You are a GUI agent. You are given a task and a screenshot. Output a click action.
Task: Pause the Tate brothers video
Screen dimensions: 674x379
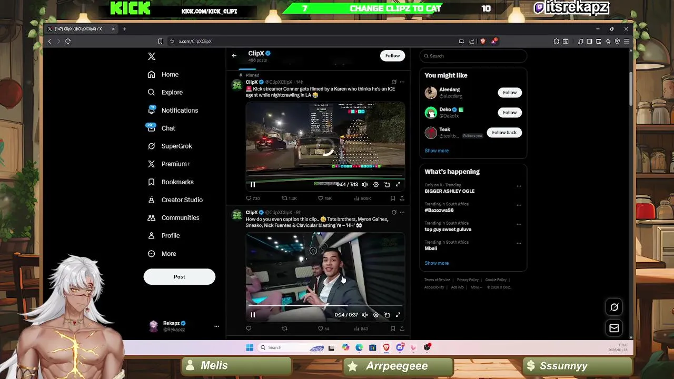253,315
